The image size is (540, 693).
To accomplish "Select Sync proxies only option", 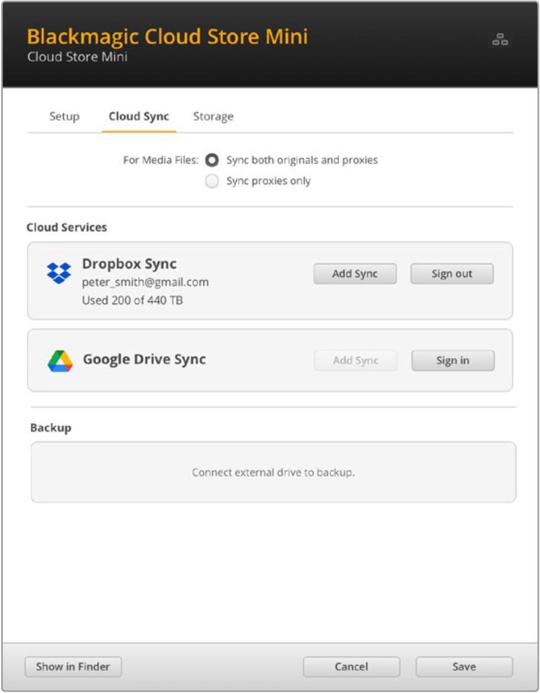I will tap(212, 181).
